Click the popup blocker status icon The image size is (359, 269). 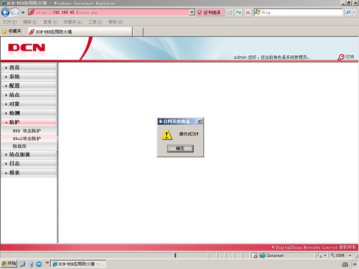[x=255, y=255]
